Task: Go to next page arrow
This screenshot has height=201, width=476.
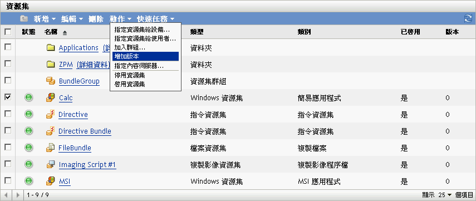Action: [x=18, y=195]
